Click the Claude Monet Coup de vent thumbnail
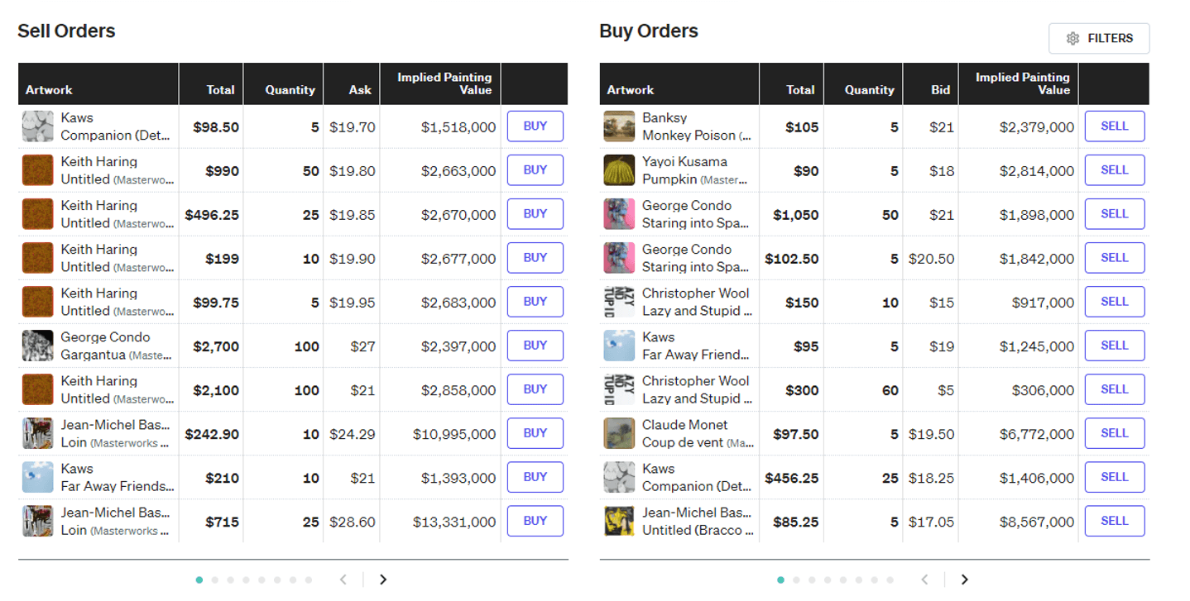Viewport: 1190px width, 601px height. click(x=618, y=433)
